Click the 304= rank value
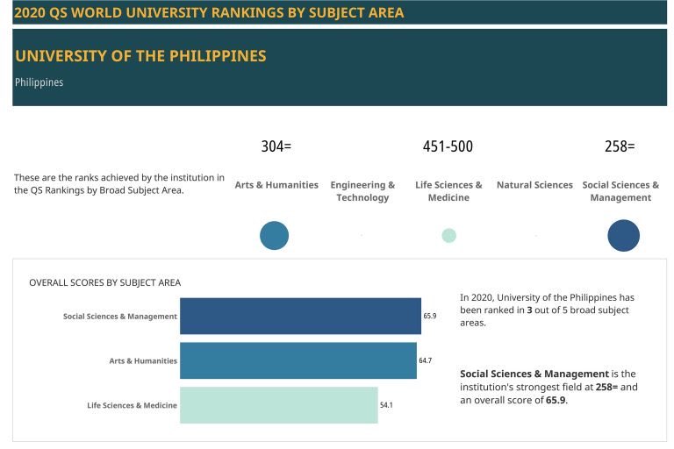The image size is (674, 449). 276,146
